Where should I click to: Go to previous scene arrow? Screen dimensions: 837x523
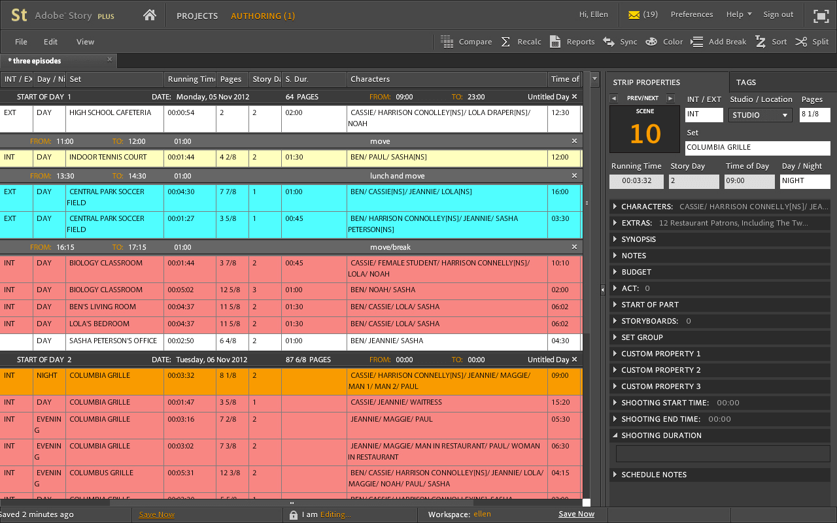(x=613, y=99)
